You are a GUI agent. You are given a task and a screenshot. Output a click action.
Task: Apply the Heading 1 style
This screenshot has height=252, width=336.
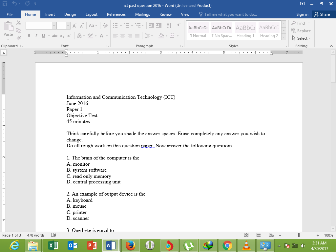click(x=245, y=31)
